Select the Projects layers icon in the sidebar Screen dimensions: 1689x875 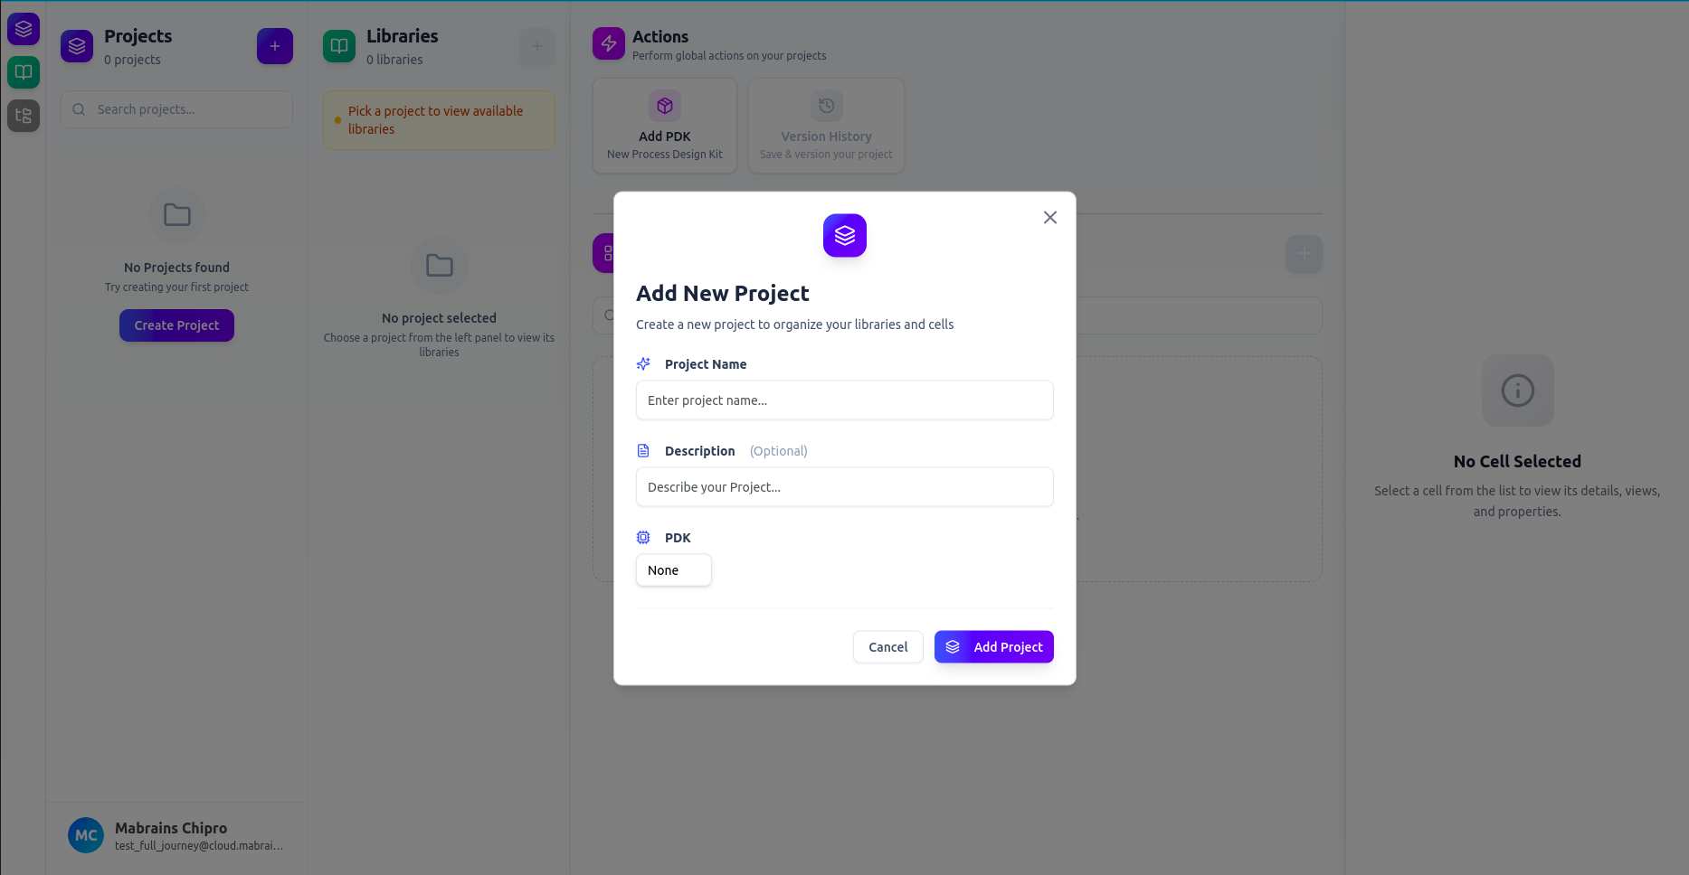pos(23,28)
